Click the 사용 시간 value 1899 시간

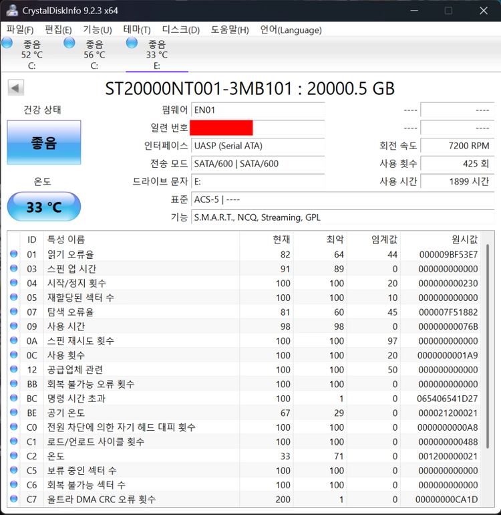pyautogui.click(x=458, y=181)
